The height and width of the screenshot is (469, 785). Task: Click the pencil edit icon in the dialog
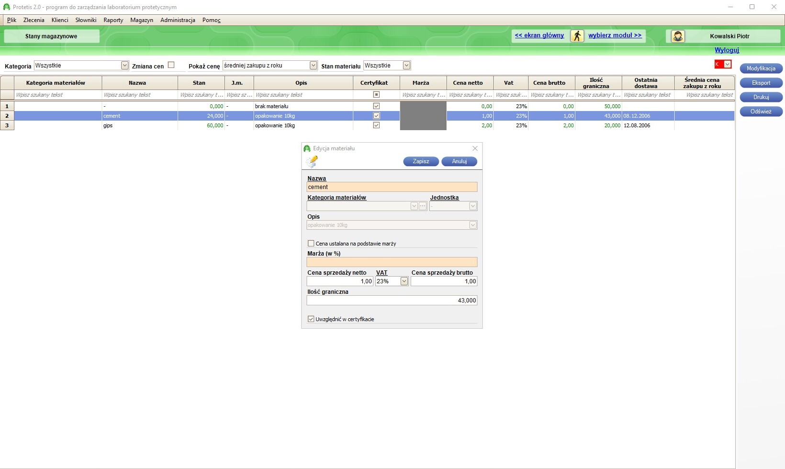point(312,162)
